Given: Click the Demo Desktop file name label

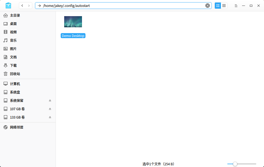Looking at the screenshot, I should click(73, 36).
